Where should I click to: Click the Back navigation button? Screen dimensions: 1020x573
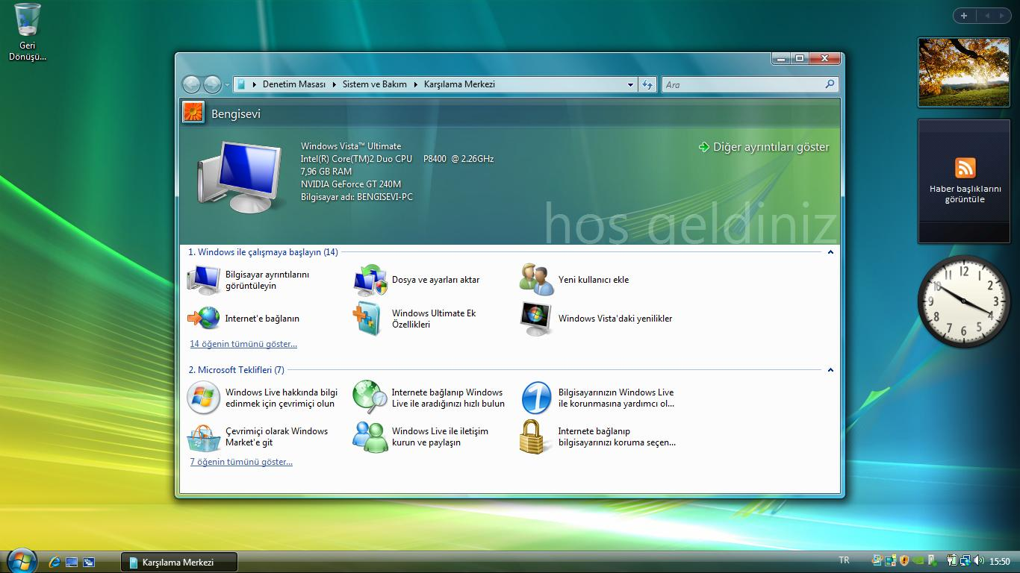192,84
